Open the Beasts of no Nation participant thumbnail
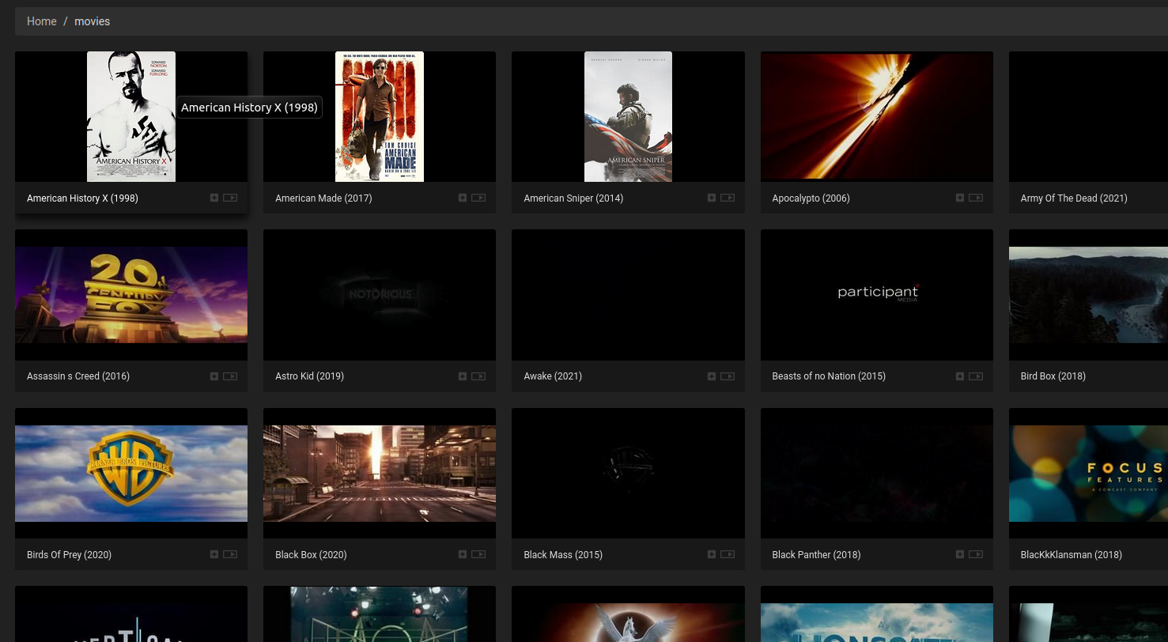Viewport: 1168px width, 642px height. (x=876, y=295)
